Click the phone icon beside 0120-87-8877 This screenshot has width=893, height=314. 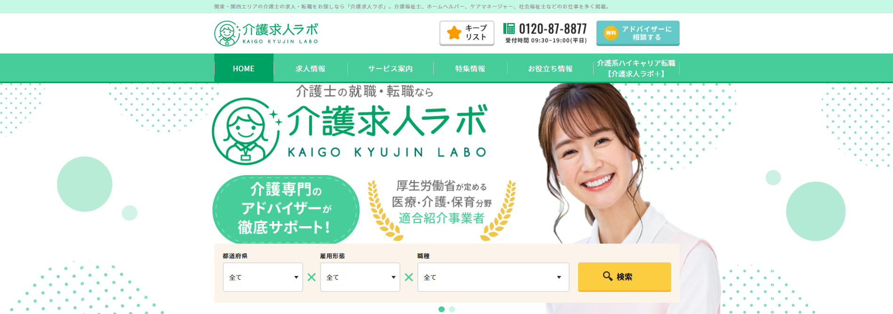[x=509, y=29]
